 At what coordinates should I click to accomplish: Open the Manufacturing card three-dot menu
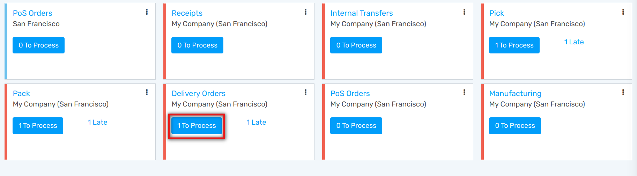623,93
